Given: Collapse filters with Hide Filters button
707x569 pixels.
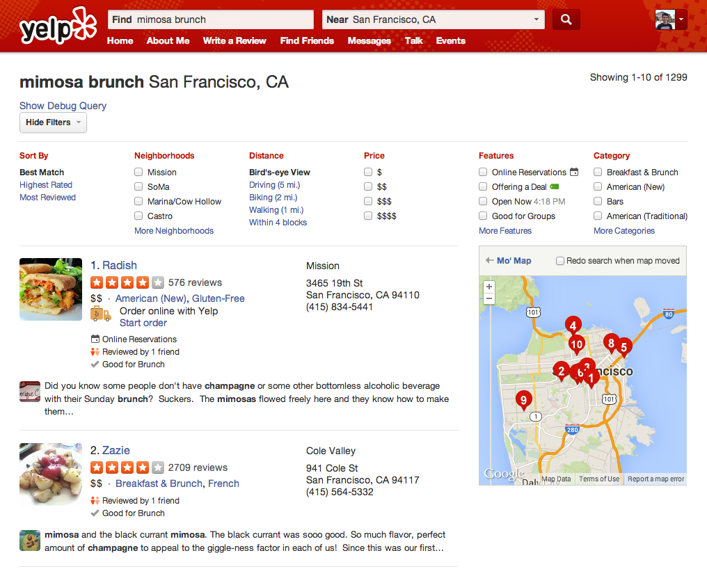Looking at the screenshot, I should pyautogui.click(x=53, y=122).
